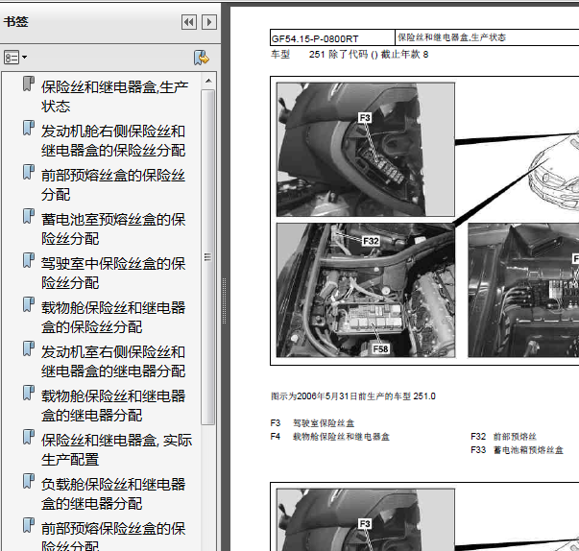
Task: Click legend entry F33 蓄电池箱预熔丝盒
Action: [517, 450]
